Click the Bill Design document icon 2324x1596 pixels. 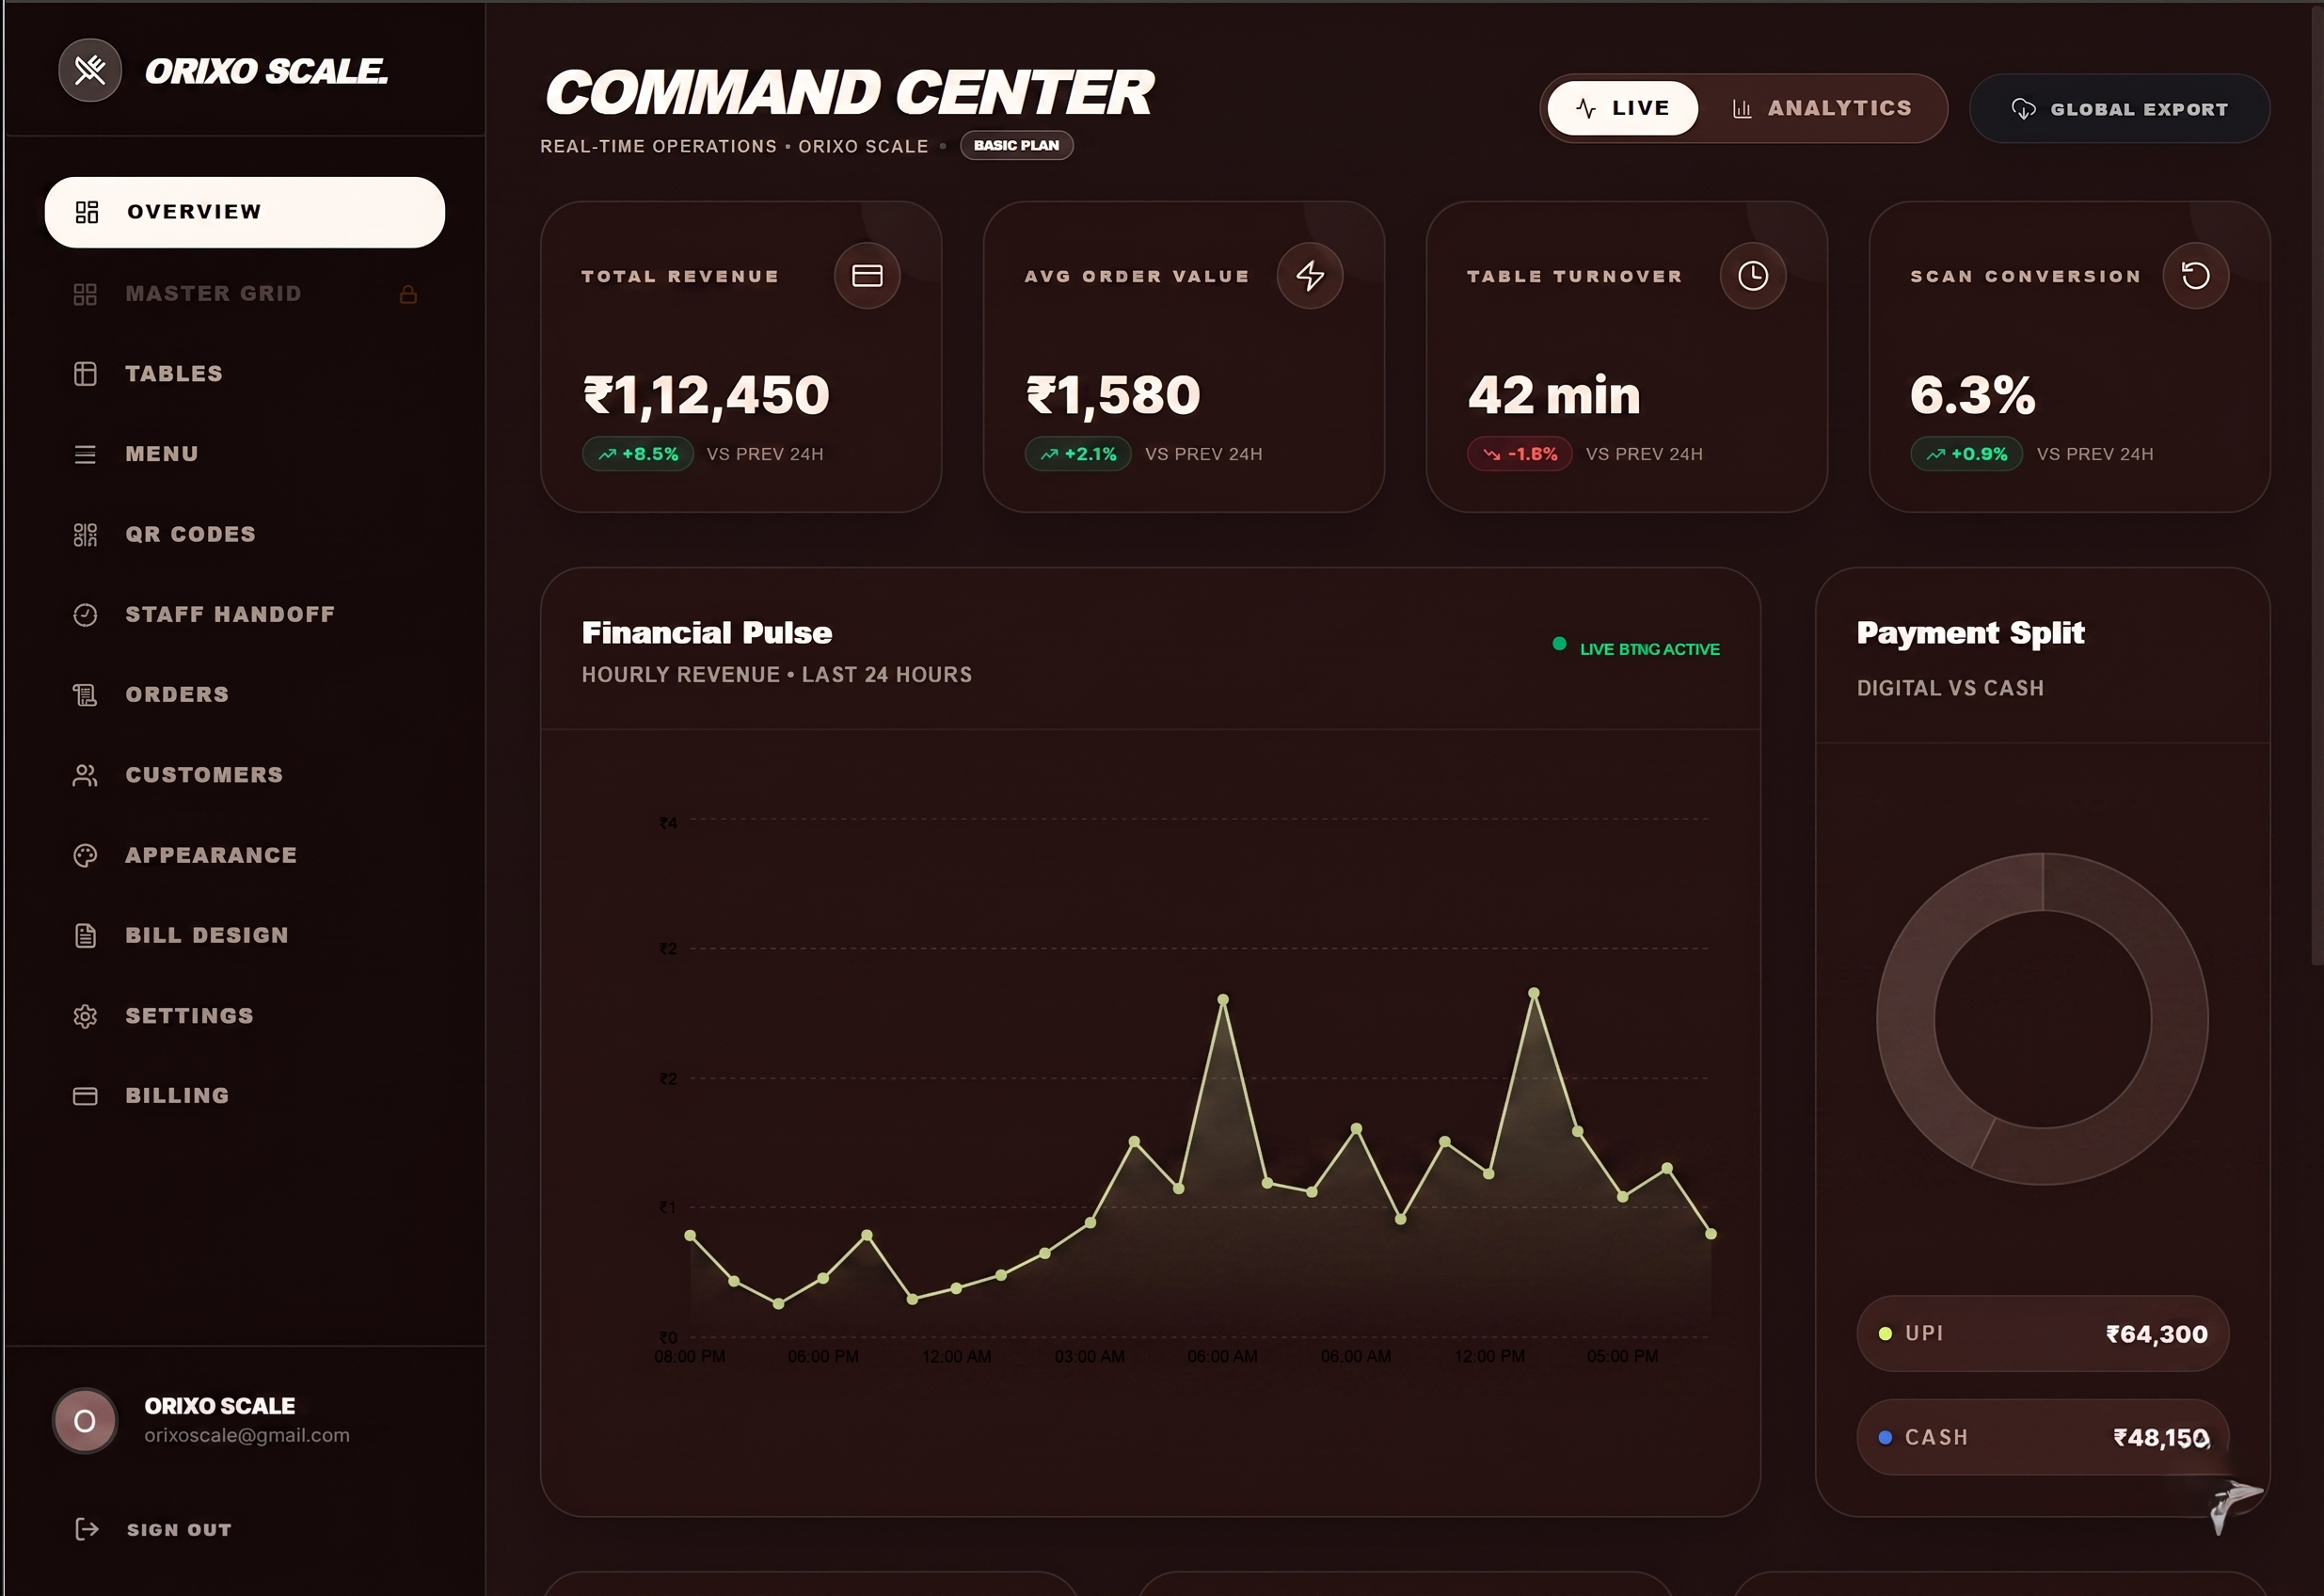point(85,935)
